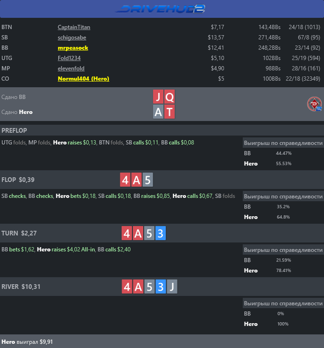Click the red DriveHUD2 round icon
This screenshot has width=324, height=348.
coord(315,104)
